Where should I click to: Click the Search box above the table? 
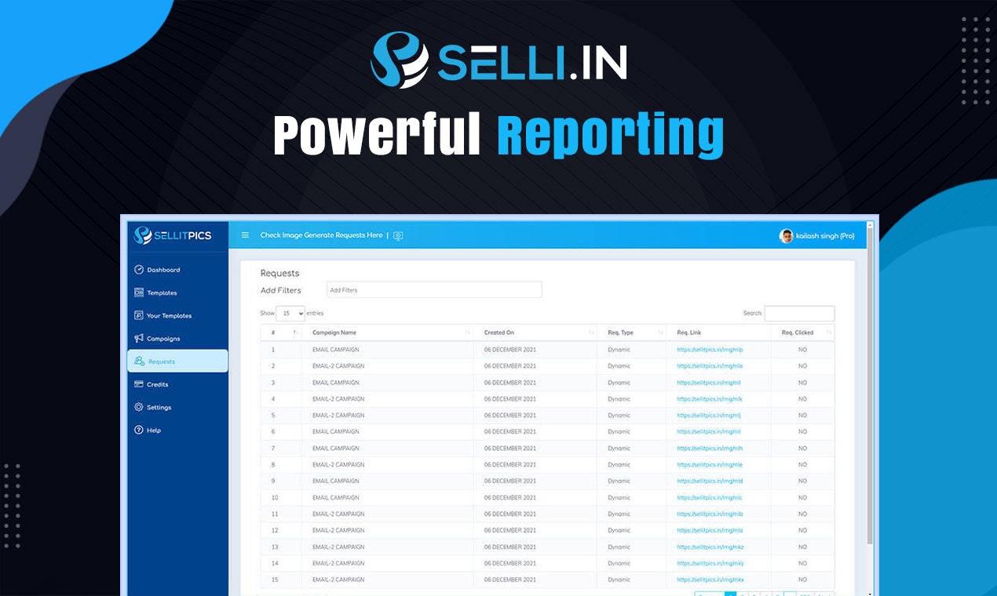point(799,313)
